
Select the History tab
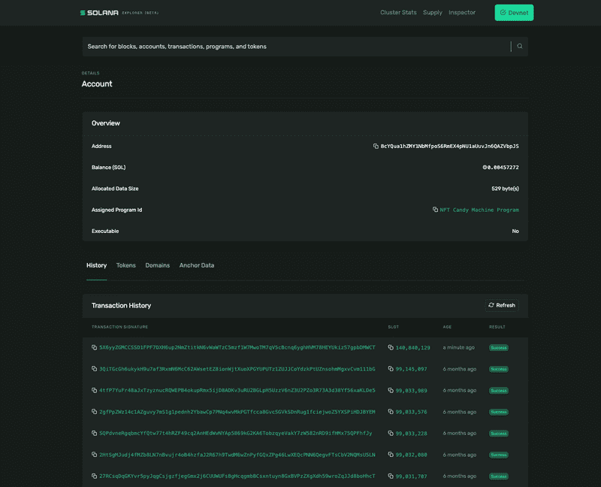pyautogui.click(x=97, y=265)
